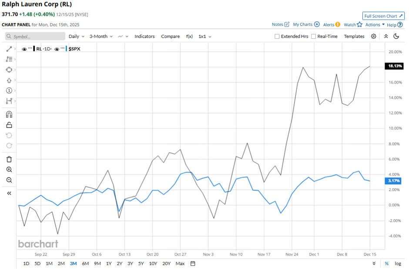Switch scale to percent mode
This screenshot has height=269, width=409.
[x=386, y=263]
